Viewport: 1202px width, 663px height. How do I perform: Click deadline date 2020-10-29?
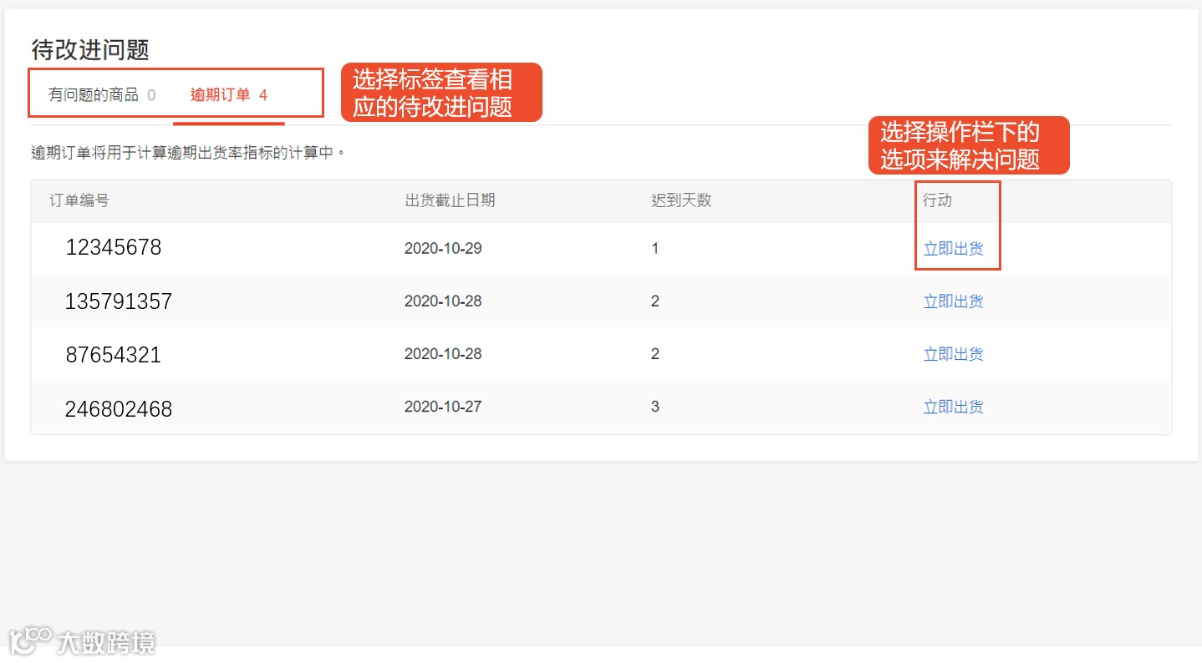tap(443, 249)
